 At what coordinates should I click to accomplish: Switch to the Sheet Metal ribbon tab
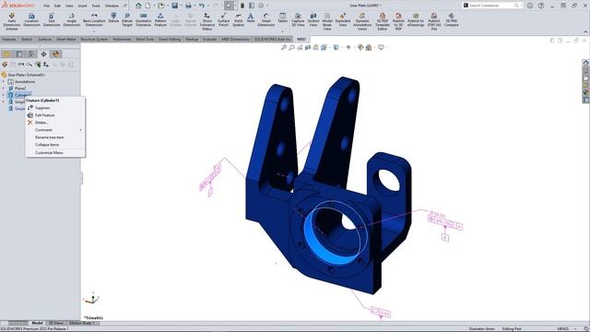click(x=65, y=39)
